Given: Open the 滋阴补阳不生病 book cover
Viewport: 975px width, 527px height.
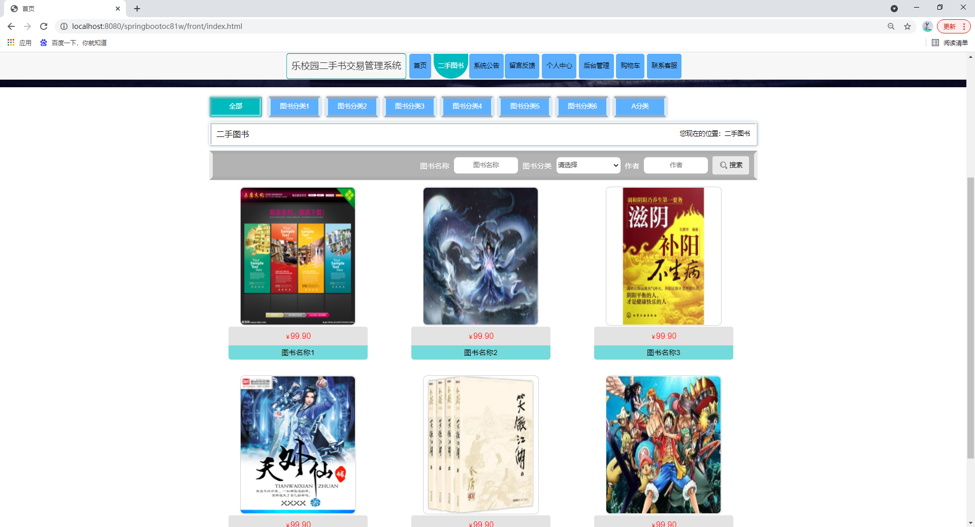Looking at the screenshot, I should pyautogui.click(x=664, y=256).
